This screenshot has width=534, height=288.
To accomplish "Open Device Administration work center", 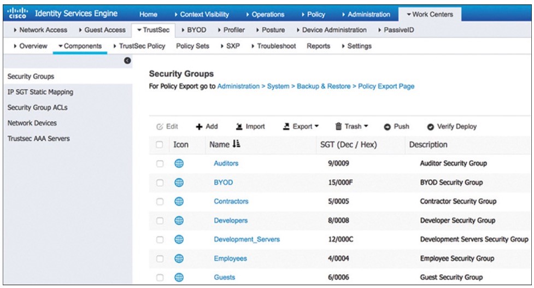I will [x=331, y=30].
